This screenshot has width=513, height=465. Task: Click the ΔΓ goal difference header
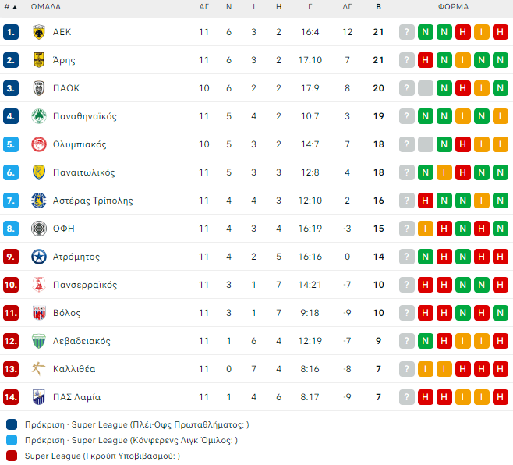pos(347,6)
